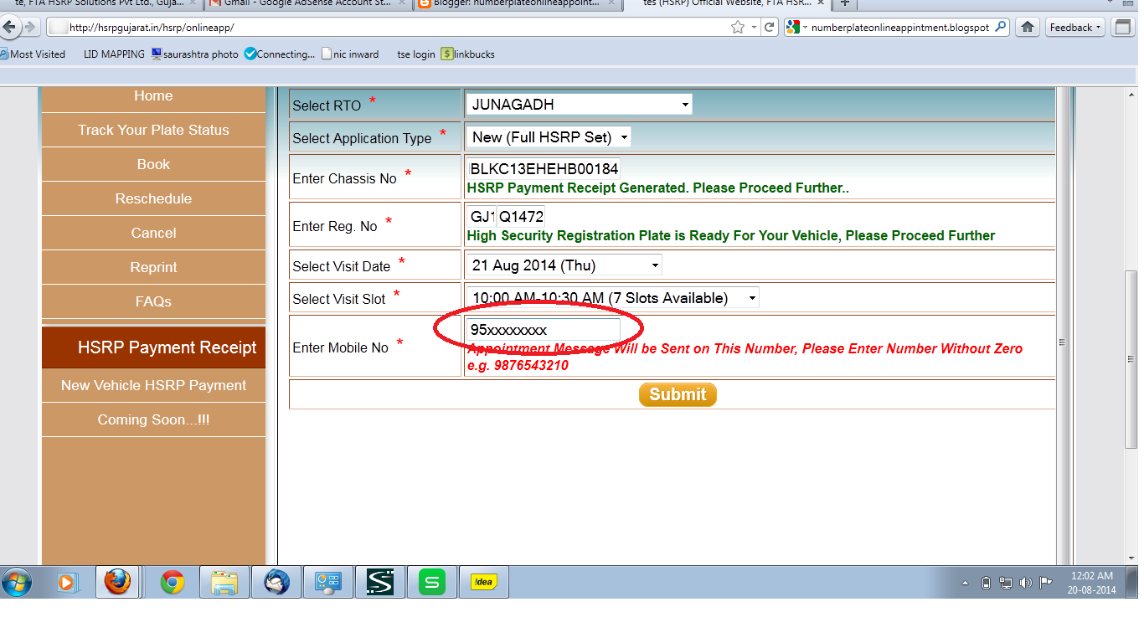Open a new tab with the plus icon
The image size is (1144, 643).
coord(844,3)
